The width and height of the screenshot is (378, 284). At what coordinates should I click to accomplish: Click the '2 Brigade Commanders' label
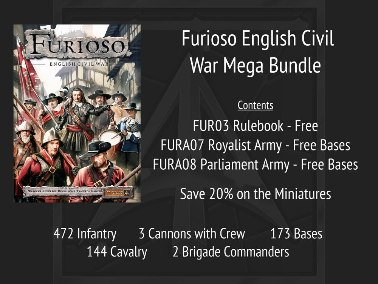tap(231, 252)
